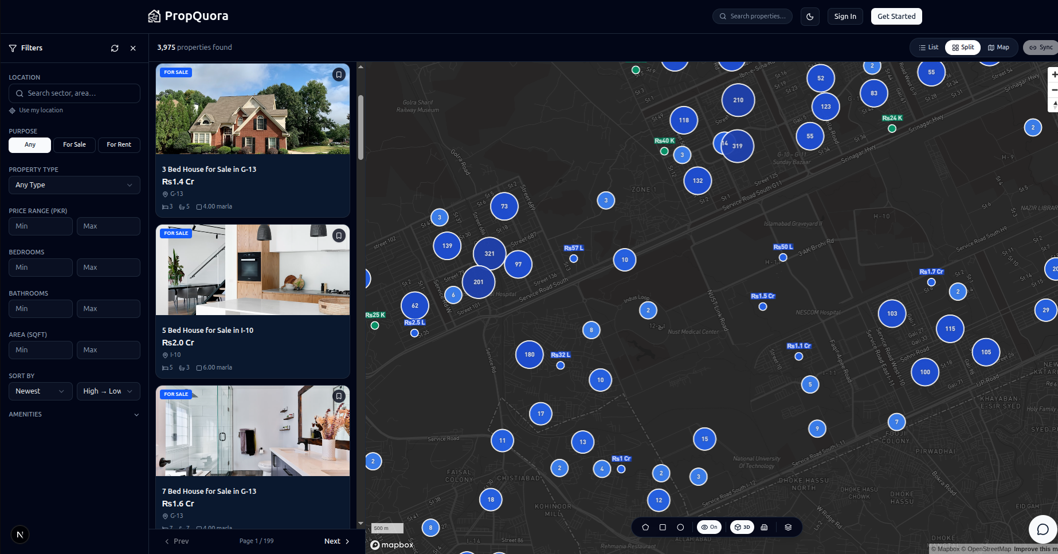The height and width of the screenshot is (554, 1058).
Task: Click the Rs1.7 Cr price marker
Action: pos(931,282)
